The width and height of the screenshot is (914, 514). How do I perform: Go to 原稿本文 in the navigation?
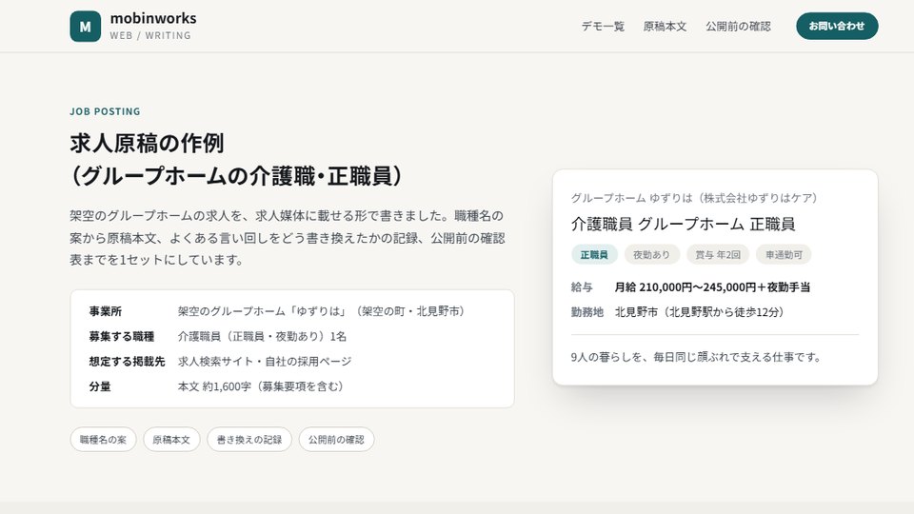[x=665, y=27]
